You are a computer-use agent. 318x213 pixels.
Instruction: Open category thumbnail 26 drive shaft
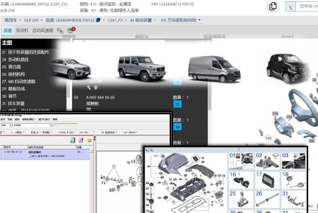[267, 199]
